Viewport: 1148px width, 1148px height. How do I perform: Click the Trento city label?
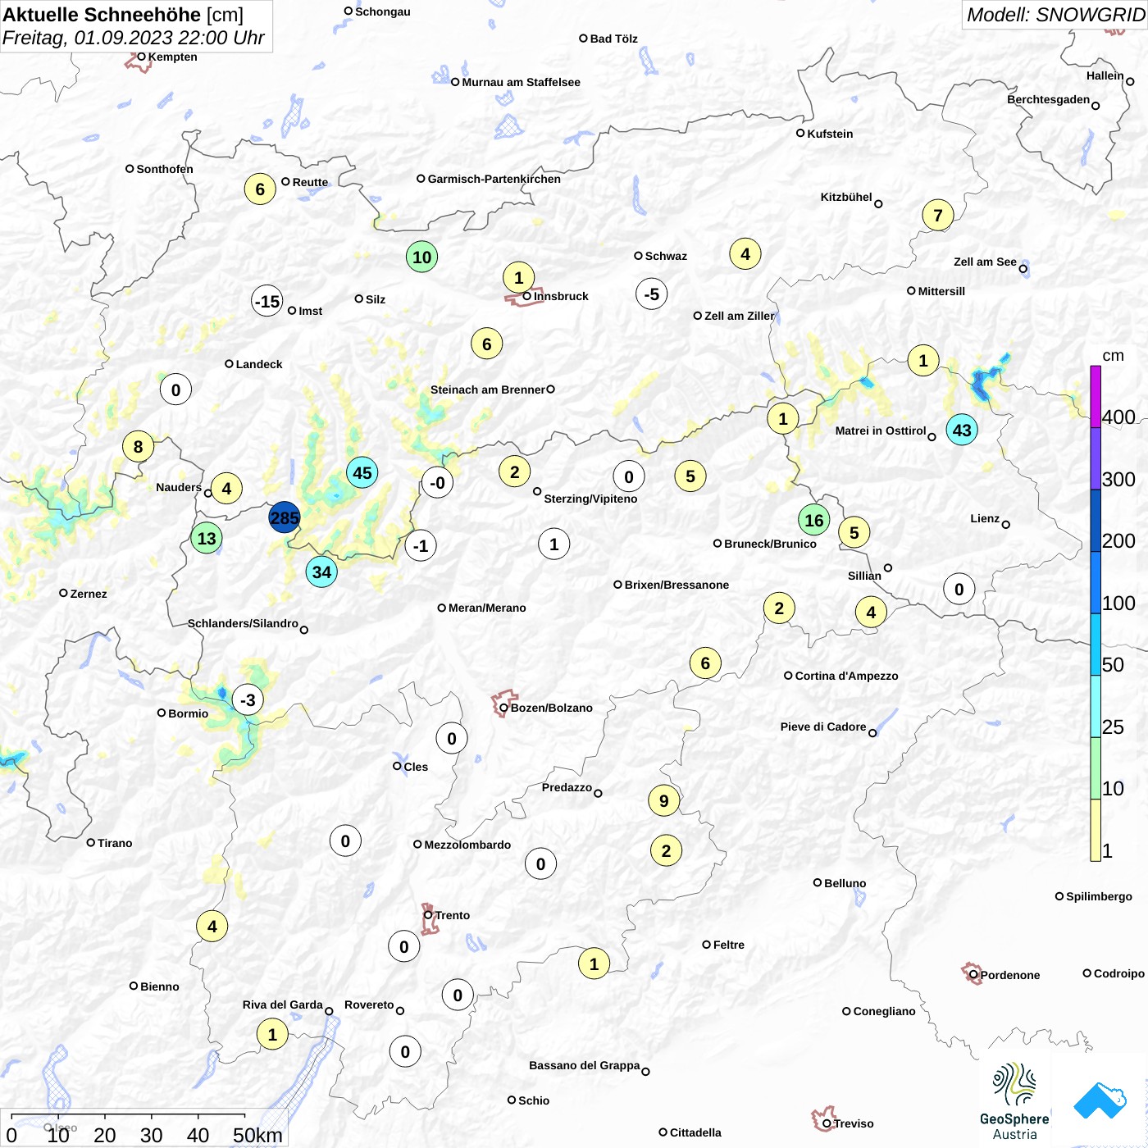453,915
